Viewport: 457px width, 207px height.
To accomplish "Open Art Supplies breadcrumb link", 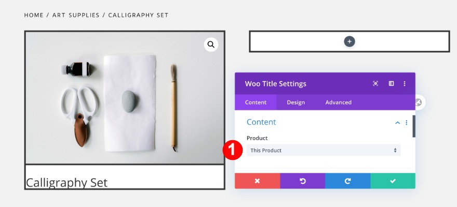I will click(76, 15).
